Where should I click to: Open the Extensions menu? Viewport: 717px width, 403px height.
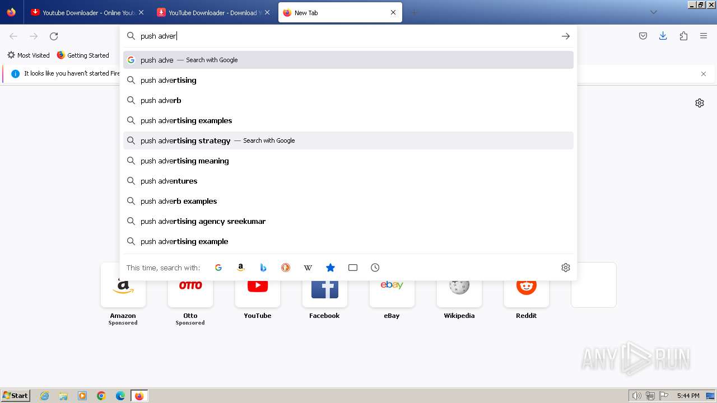(683, 36)
